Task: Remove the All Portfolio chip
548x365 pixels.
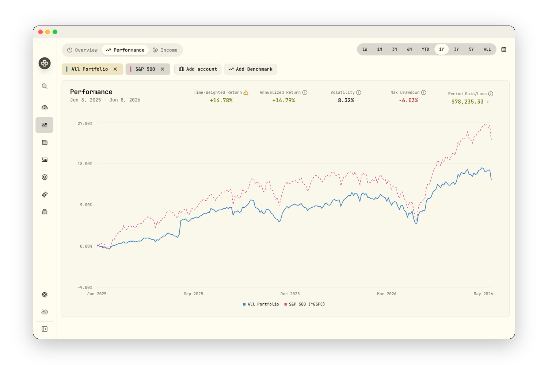Action: 115,69
